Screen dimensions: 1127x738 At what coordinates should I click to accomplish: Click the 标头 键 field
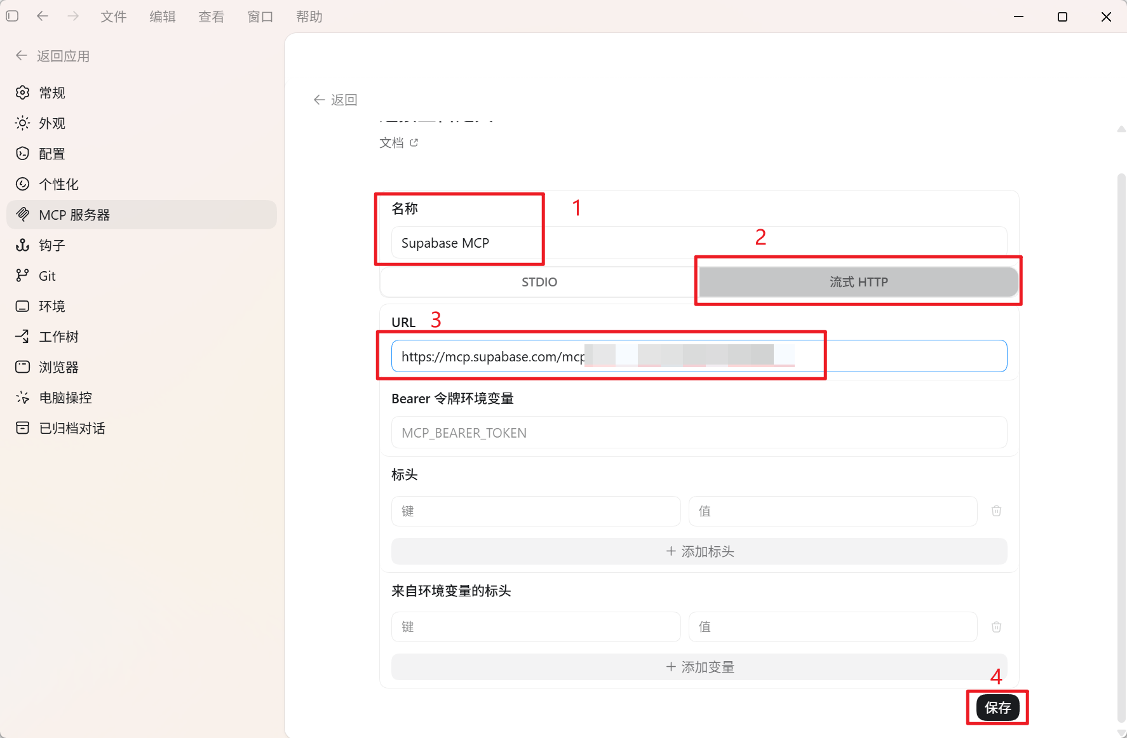(536, 511)
